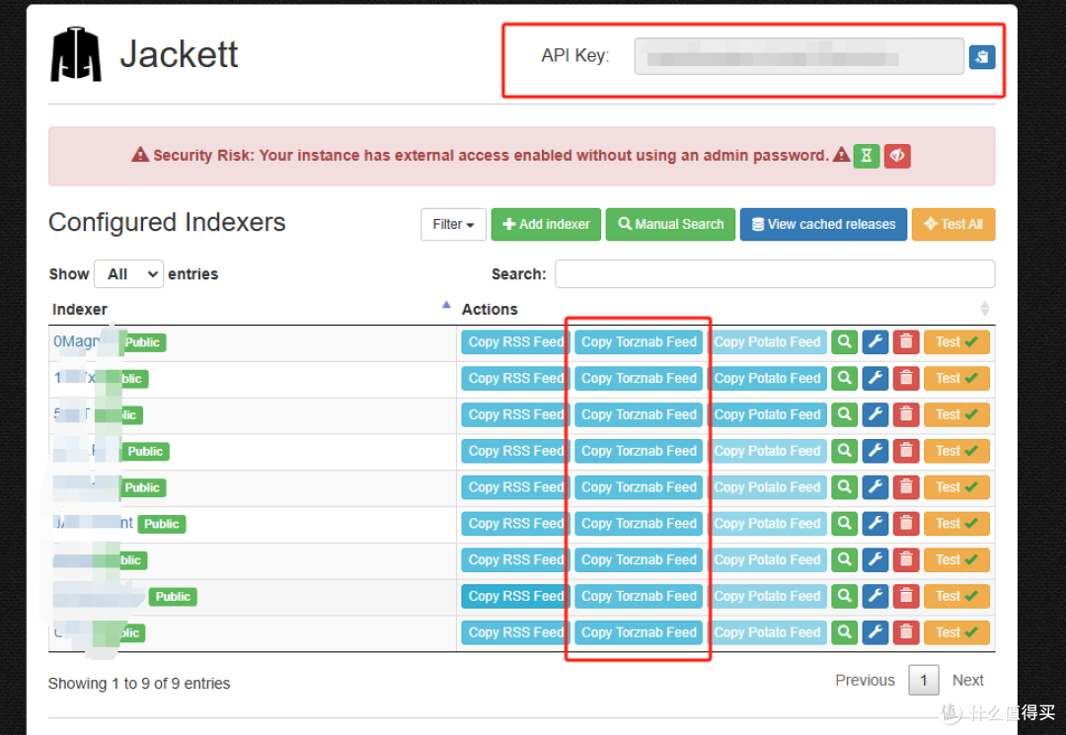Configure 0Magnet with the wrench icon
This screenshot has height=735, width=1066.
pos(876,341)
